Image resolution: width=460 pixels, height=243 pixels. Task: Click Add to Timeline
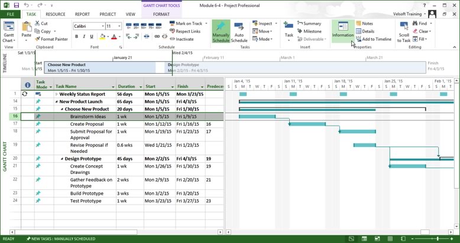click(372, 40)
